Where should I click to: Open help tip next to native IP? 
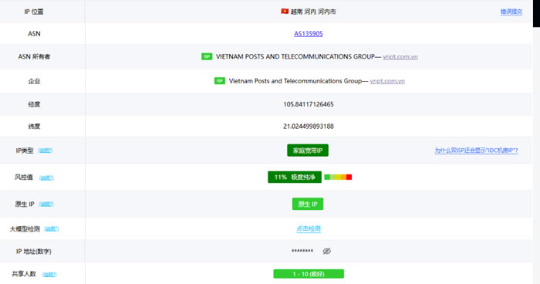click(x=46, y=205)
